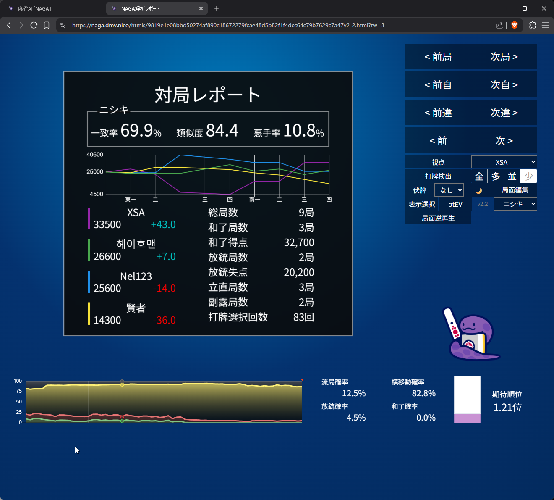554x500 pixels.
Task: Click the browser back arrow icon
Action: coord(9,25)
